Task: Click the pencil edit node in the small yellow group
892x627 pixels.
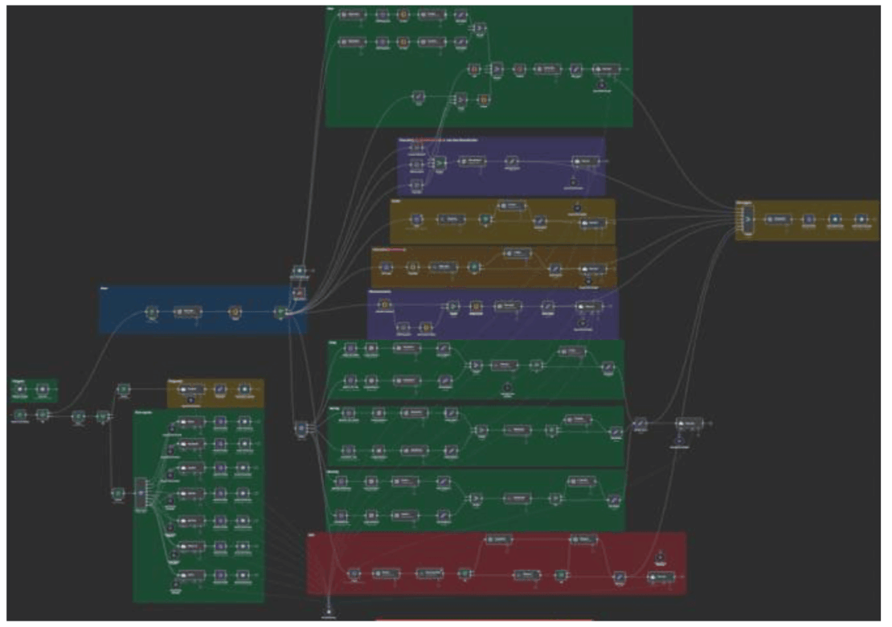Action: tap(220, 390)
